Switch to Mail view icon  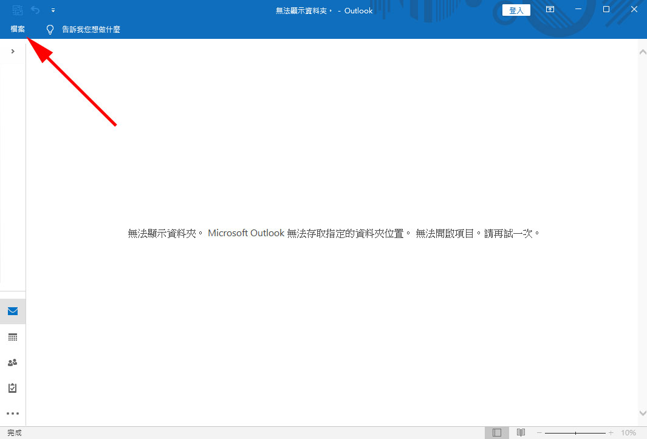click(x=13, y=311)
